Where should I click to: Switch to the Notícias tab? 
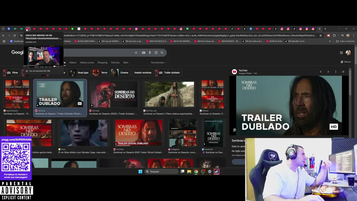coord(115,63)
